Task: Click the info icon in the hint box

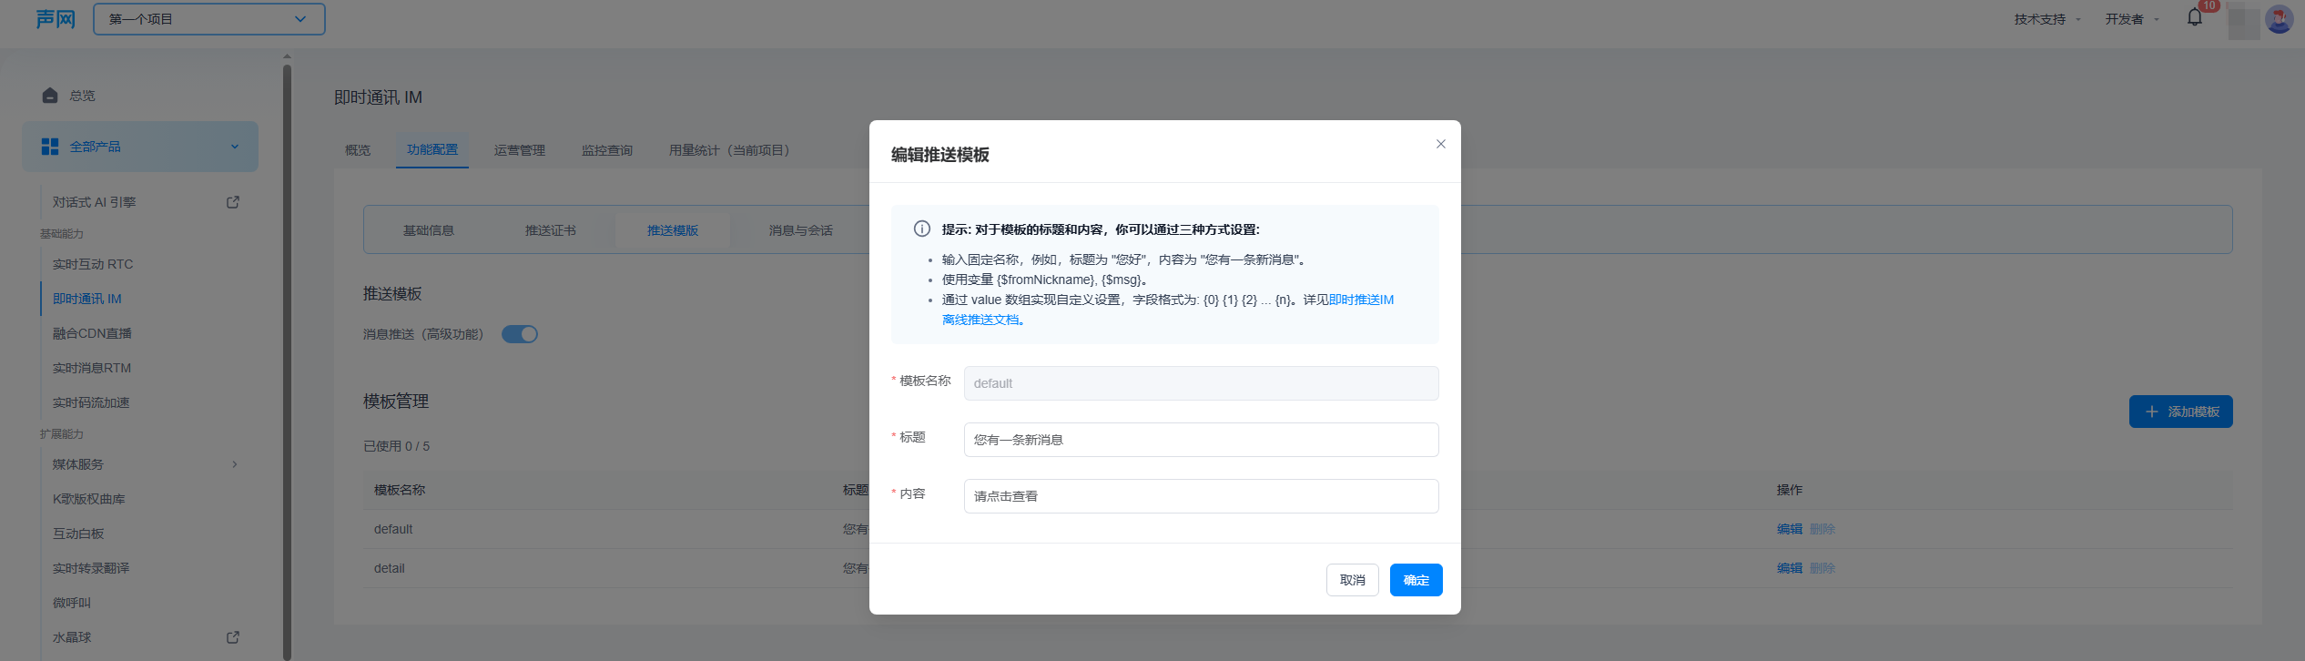Action: (x=922, y=229)
